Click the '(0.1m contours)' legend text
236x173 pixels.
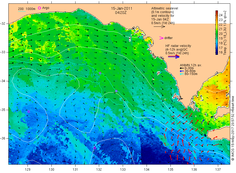point(162,12)
